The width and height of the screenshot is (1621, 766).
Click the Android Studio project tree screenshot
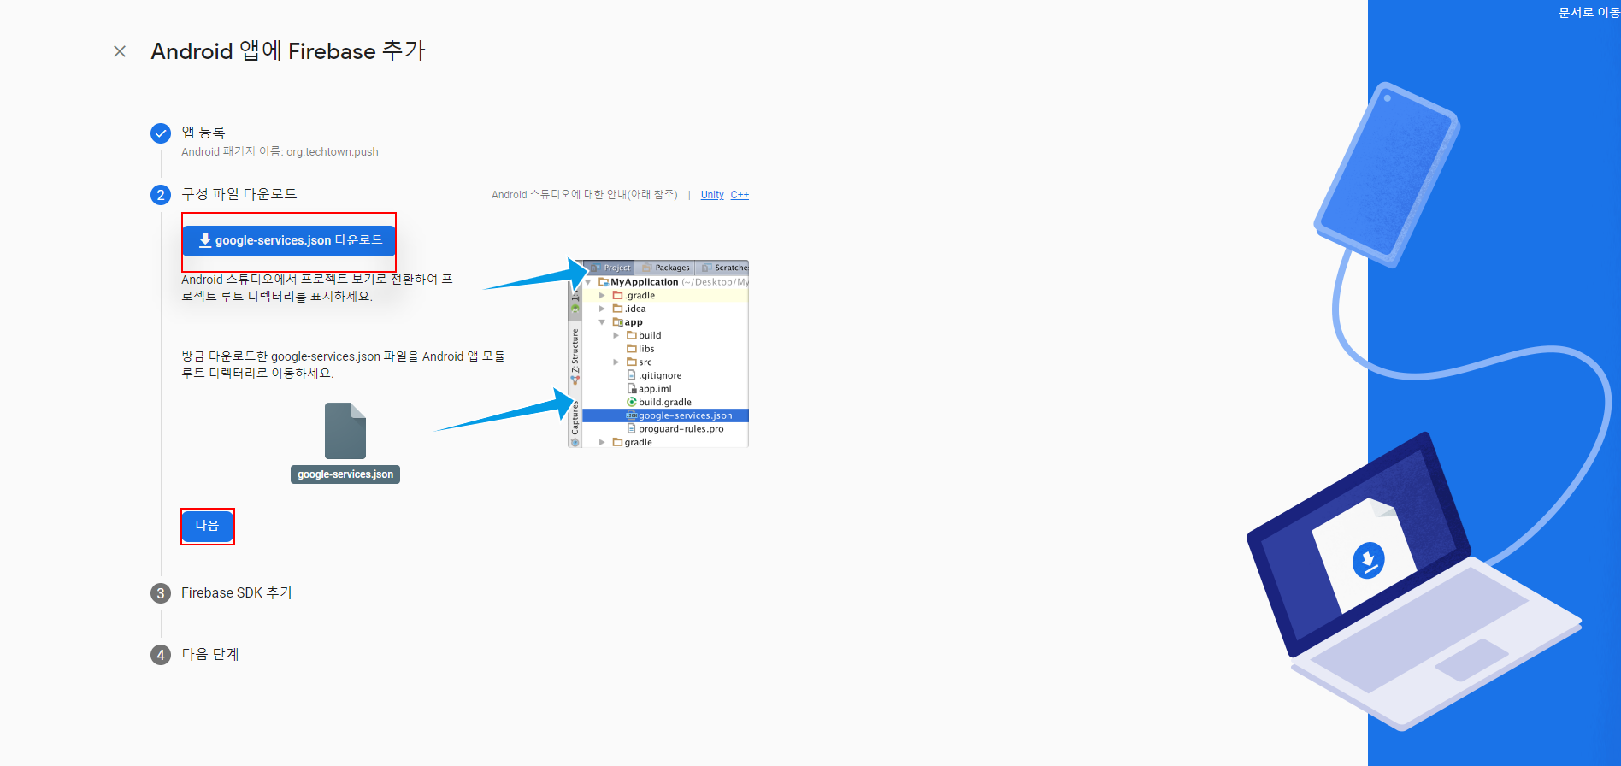click(658, 354)
